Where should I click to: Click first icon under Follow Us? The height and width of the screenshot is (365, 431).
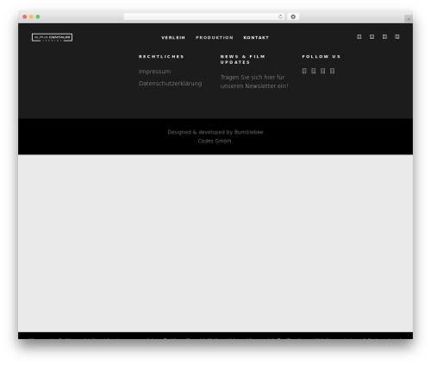pos(304,71)
